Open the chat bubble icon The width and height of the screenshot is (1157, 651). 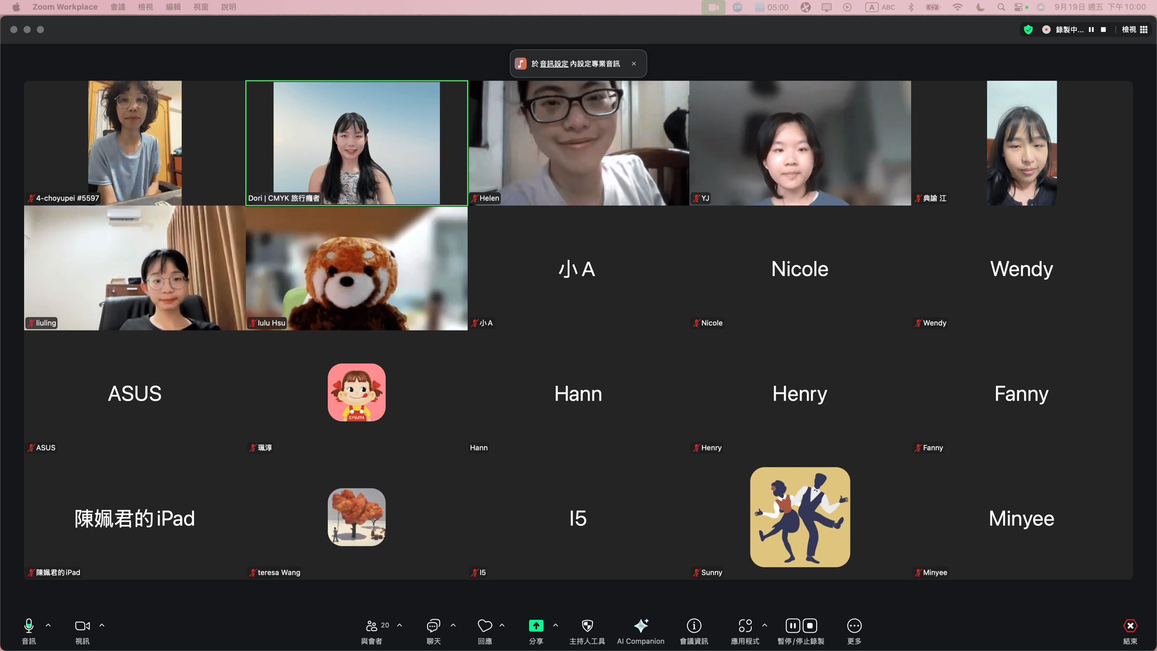coord(433,626)
